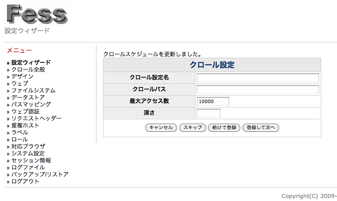Open データストア menu link
Image resolution: width=337 pixels, height=201 pixels.
28,97
